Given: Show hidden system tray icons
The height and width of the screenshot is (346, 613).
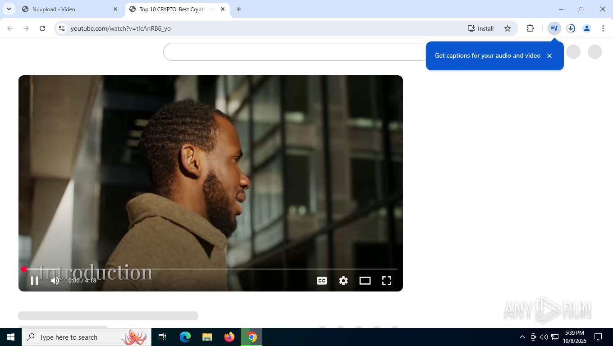Looking at the screenshot, I should tap(522, 337).
